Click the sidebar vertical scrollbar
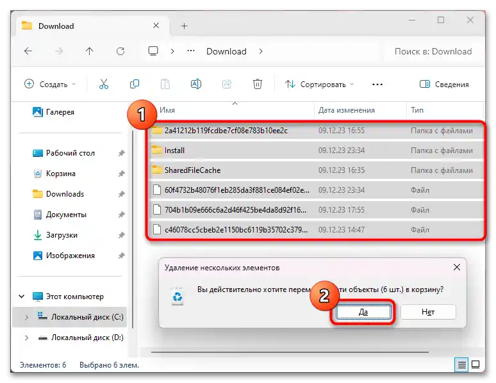Viewport: 496px width, 383px height. click(133, 229)
